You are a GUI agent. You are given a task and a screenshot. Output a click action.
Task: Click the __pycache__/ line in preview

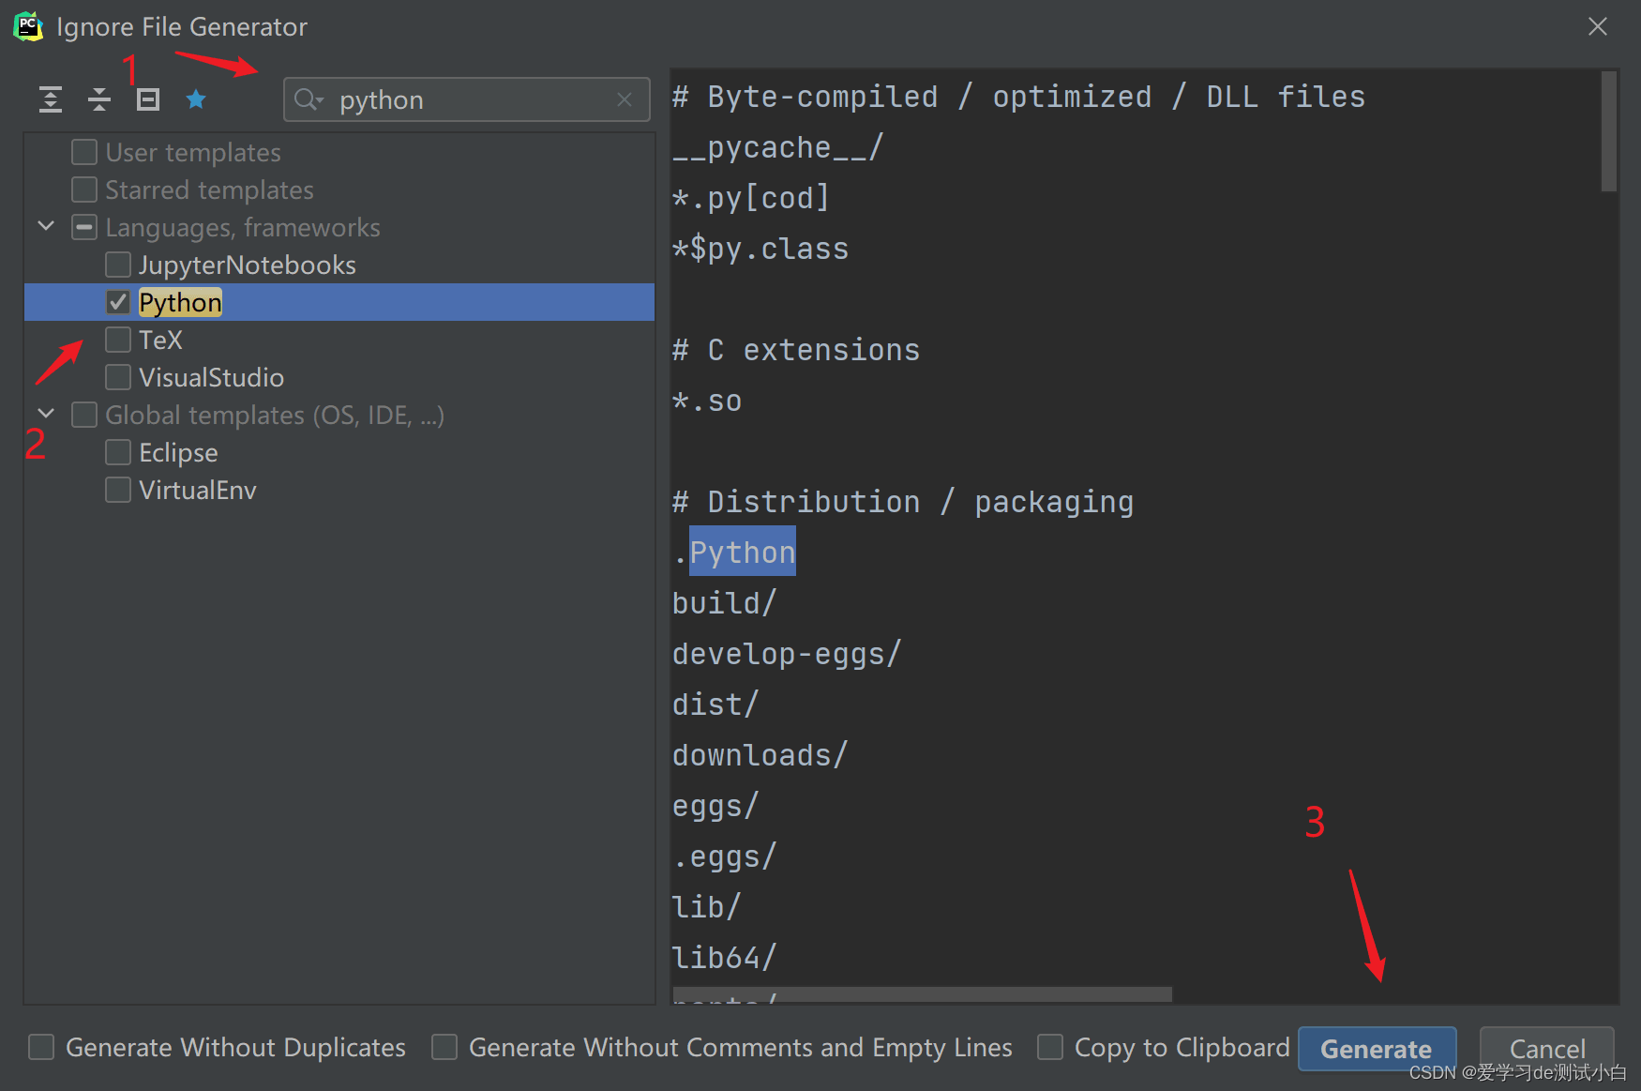tap(777, 147)
